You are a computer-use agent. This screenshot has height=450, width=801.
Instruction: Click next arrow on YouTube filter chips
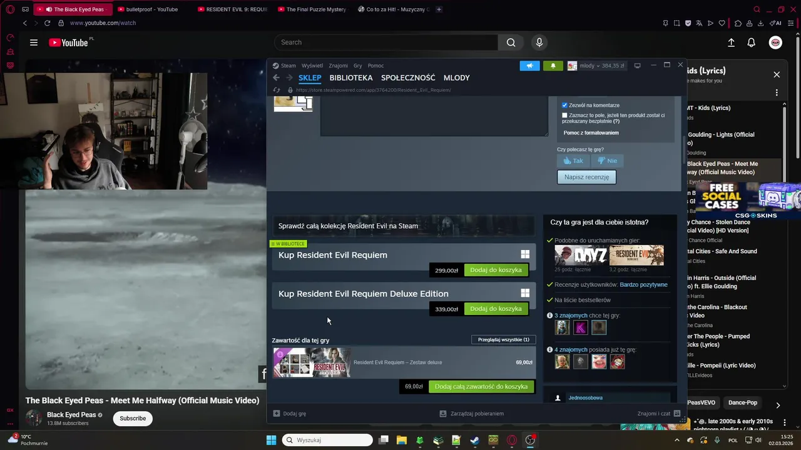(x=778, y=406)
